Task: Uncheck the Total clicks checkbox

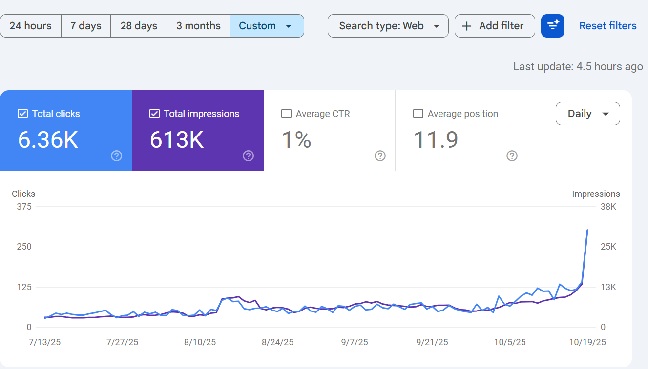Action: [x=22, y=114]
